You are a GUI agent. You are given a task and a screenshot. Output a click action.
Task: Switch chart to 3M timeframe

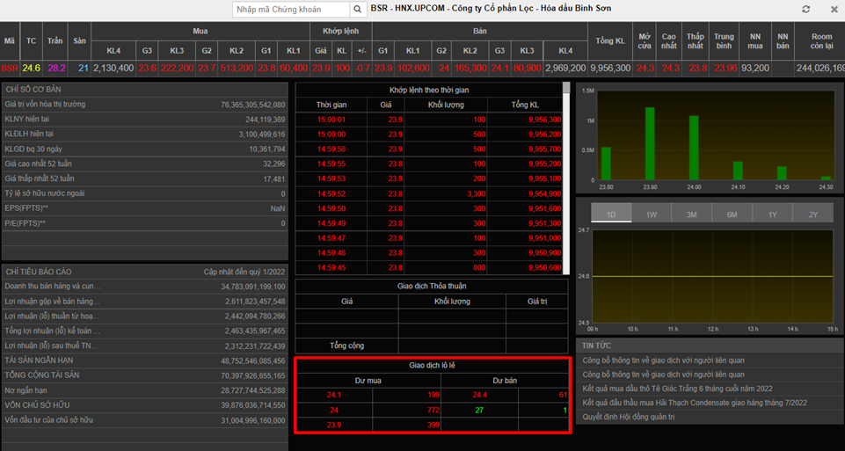click(691, 213)
